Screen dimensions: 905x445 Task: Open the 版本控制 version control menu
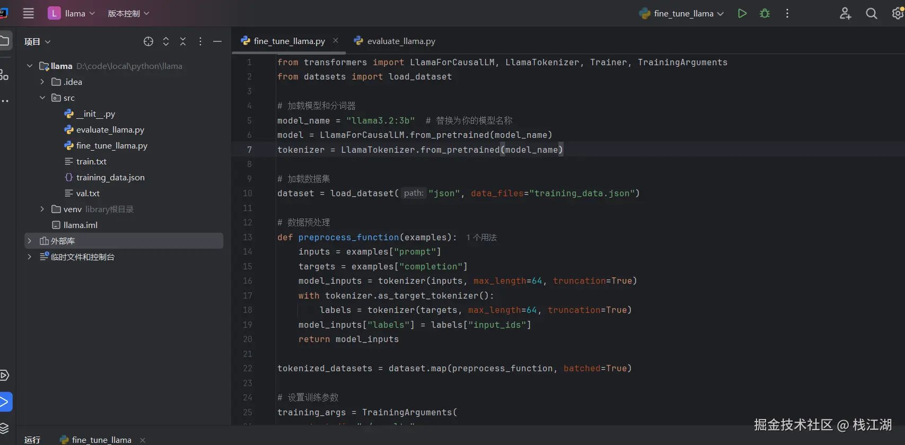coord(128,13)
